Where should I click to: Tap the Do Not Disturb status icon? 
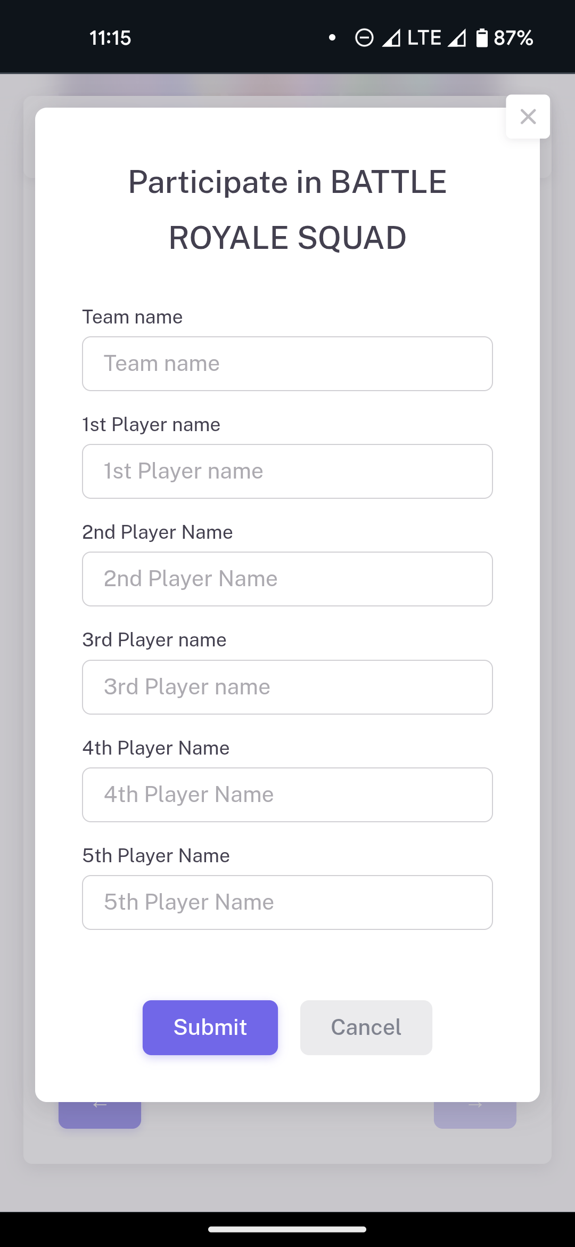tap(364, 38)
